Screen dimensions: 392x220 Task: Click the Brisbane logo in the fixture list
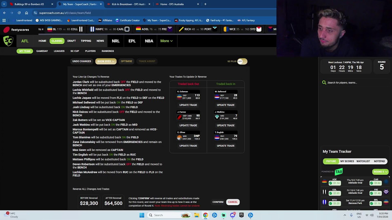[x=386, y=202]
